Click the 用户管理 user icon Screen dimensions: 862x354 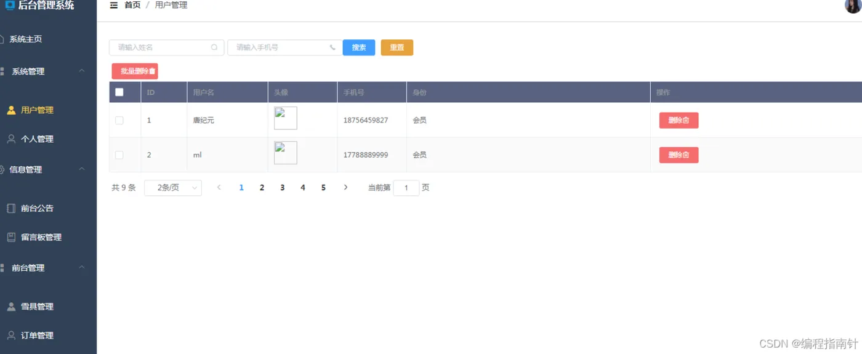pos(11,110)
